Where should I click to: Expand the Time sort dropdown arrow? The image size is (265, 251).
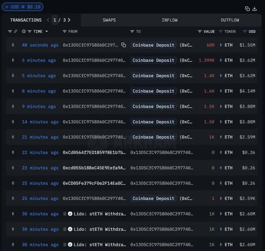pos(46,31)
